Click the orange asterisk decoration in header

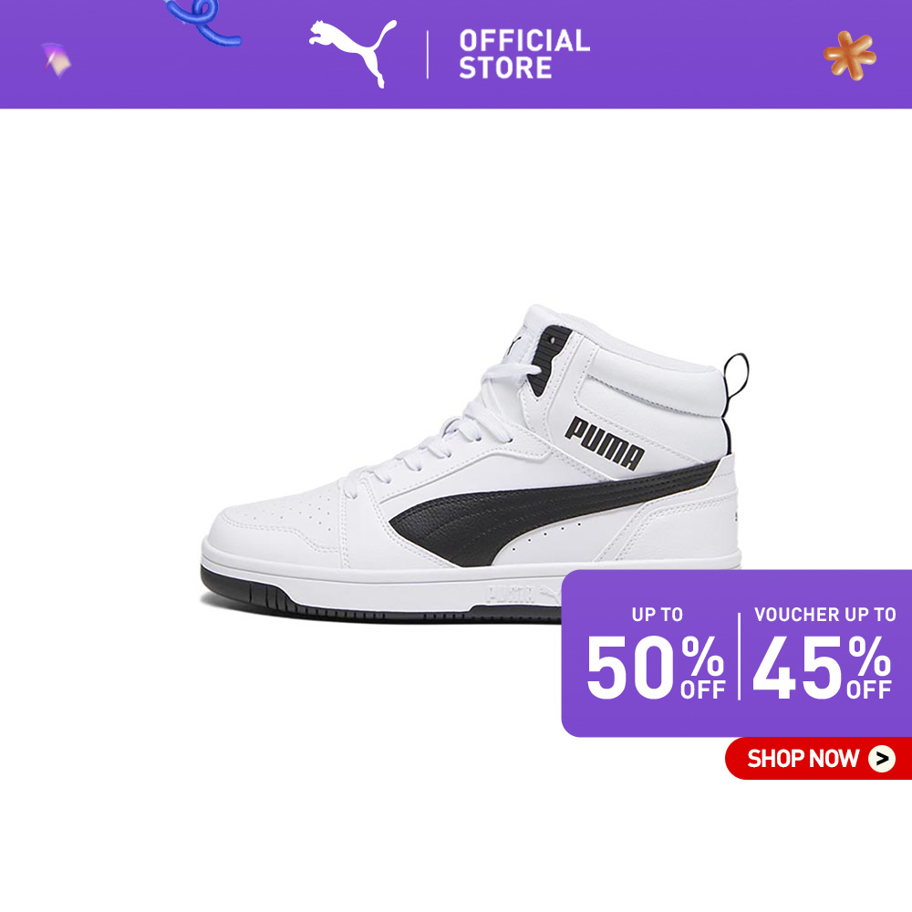pos(850,56)
